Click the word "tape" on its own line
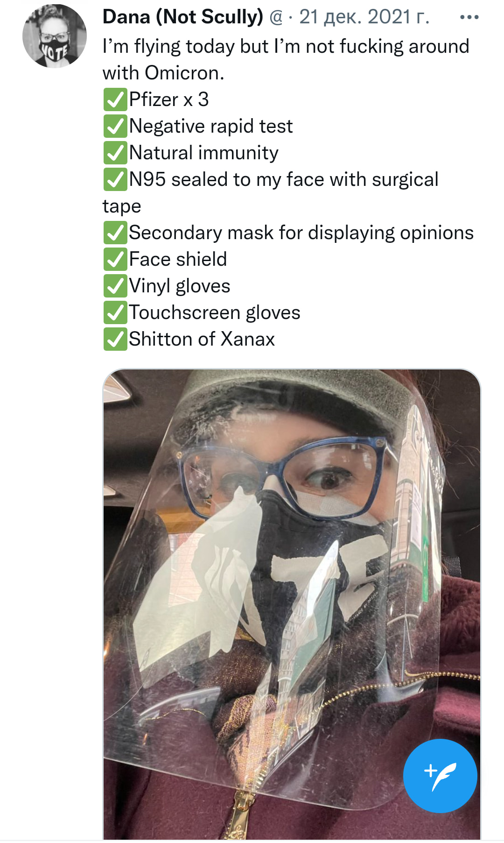Screen dimensions: 504x843 click(x=122, y=206)
